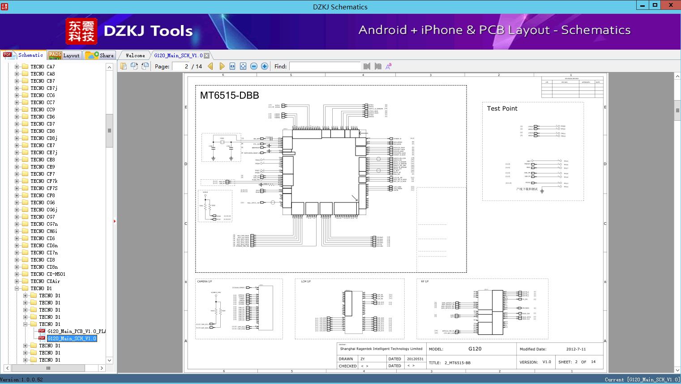Select the TECNO CI7n tree item

pyautogui.click(x=44, y=253)
